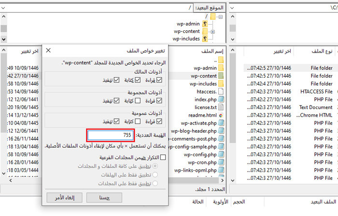Click wp-admin unknown-folder icon in tree

[205, 24]
